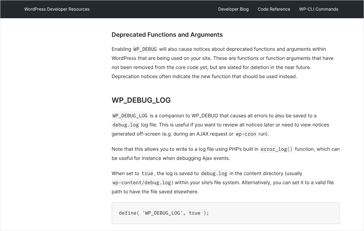Click inline code debug.log before 'log file'
The image size is (364, 231).
(126, 125)
